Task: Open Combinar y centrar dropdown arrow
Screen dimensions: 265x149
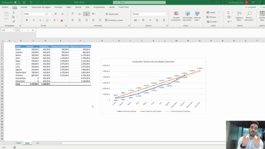Action: click(126, 20)
